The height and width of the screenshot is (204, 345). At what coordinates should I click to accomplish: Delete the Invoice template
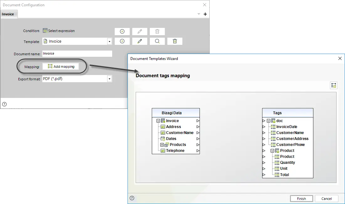click(x=175, y=41)
